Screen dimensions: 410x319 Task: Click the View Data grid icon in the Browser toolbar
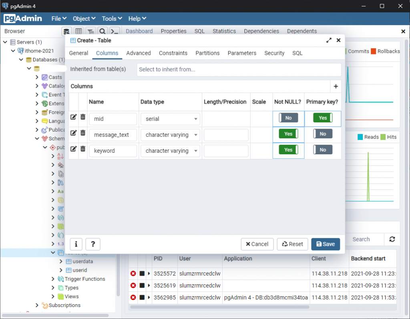[x=78, y=31]
